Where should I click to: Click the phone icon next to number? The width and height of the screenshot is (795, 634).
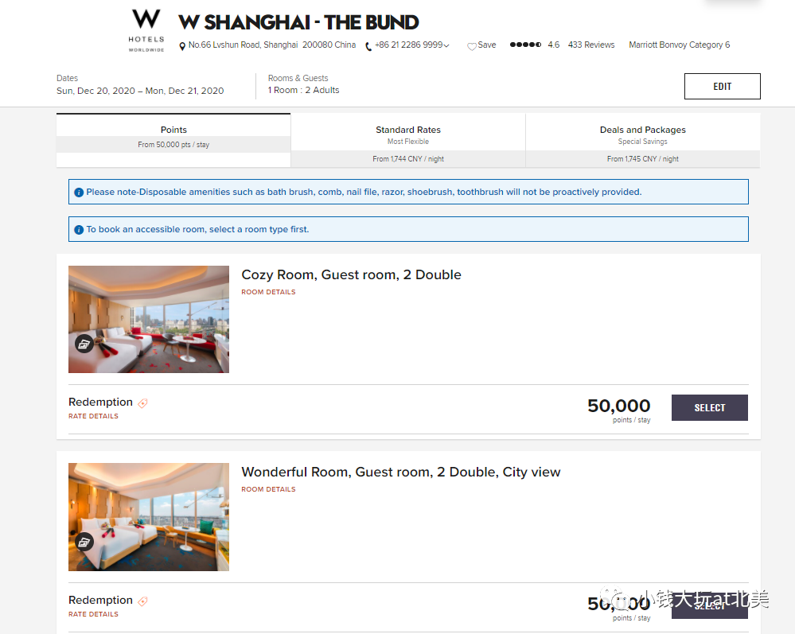click(x=368, y=46)
